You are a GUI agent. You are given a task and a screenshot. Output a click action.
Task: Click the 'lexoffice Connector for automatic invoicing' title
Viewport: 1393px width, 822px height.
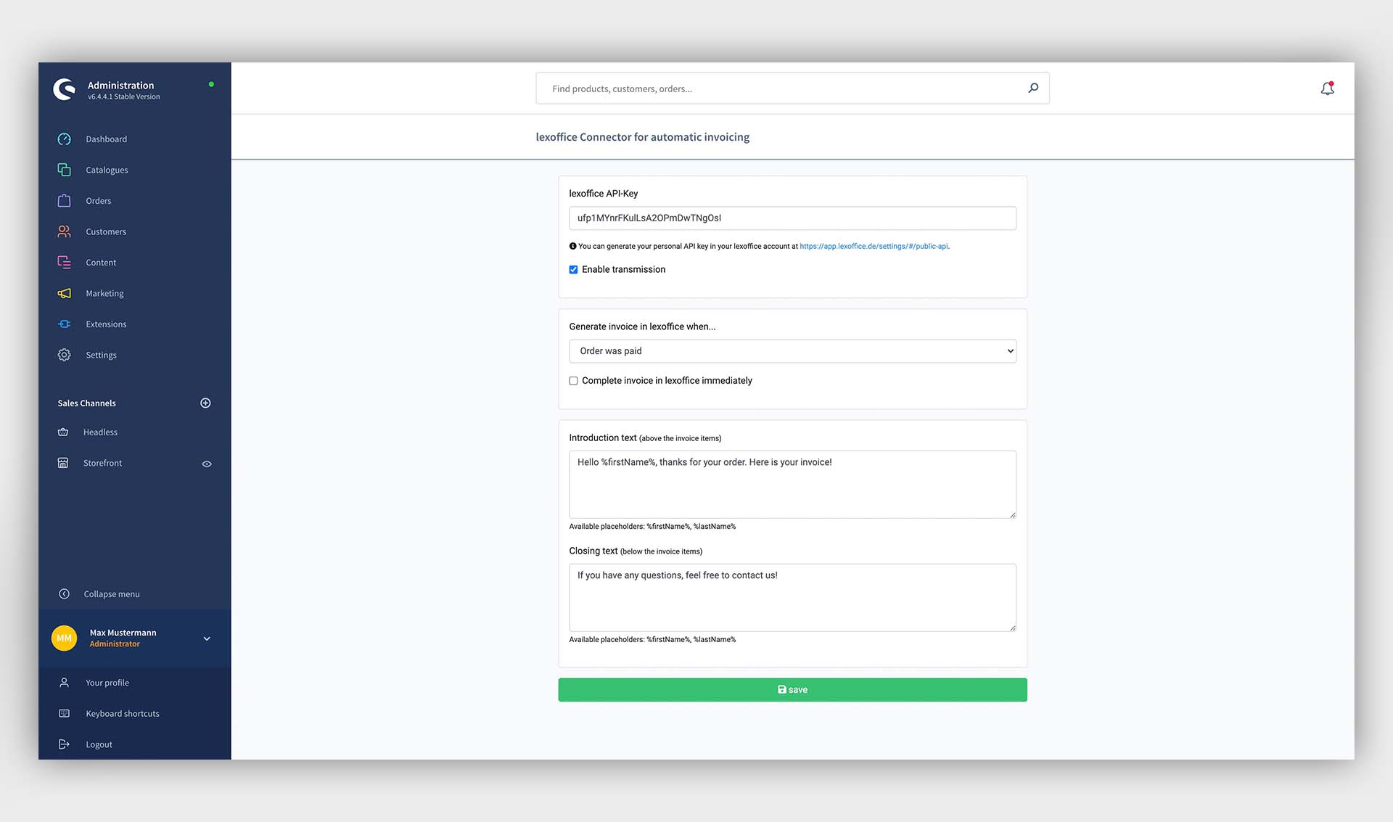642,137
